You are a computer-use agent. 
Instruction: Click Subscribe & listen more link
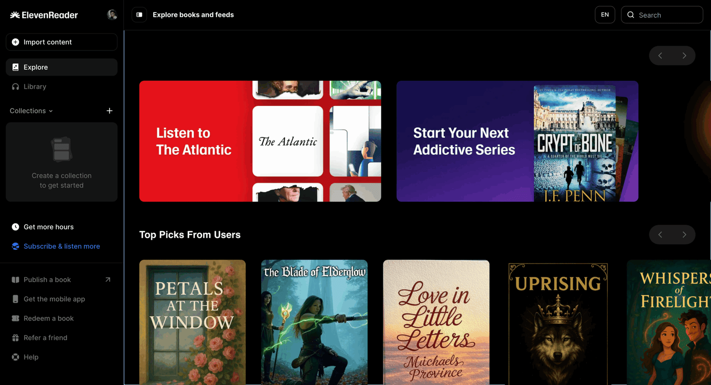pos(61,246)
